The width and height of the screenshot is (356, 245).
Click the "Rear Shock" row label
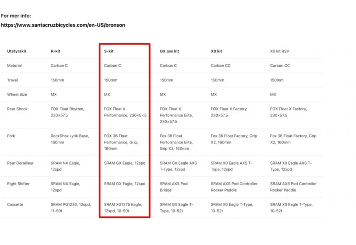pyautogui.click(x=17, y=109)
